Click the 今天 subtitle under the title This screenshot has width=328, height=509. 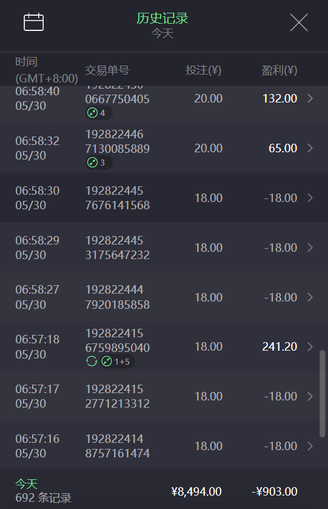coord(162,33)
